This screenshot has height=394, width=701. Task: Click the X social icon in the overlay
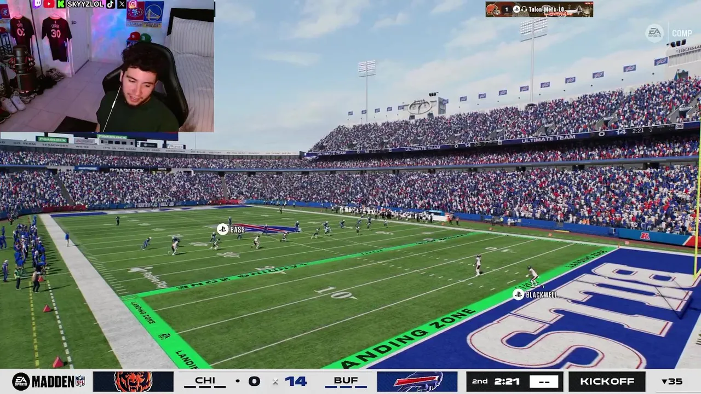(122, 4)
